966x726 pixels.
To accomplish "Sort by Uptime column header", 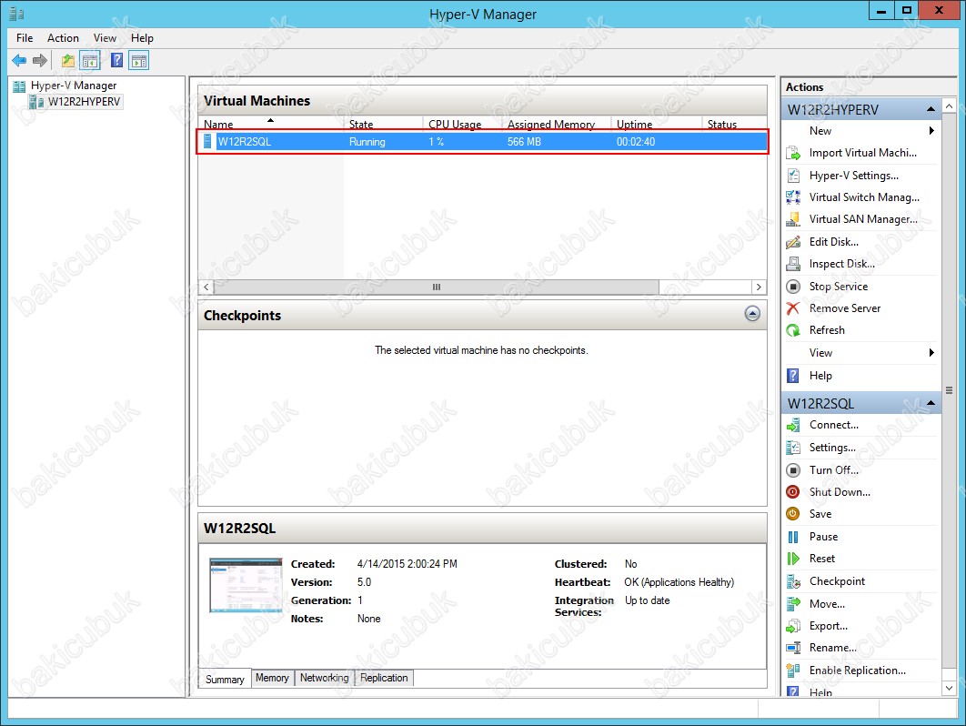I will (656, 124).
